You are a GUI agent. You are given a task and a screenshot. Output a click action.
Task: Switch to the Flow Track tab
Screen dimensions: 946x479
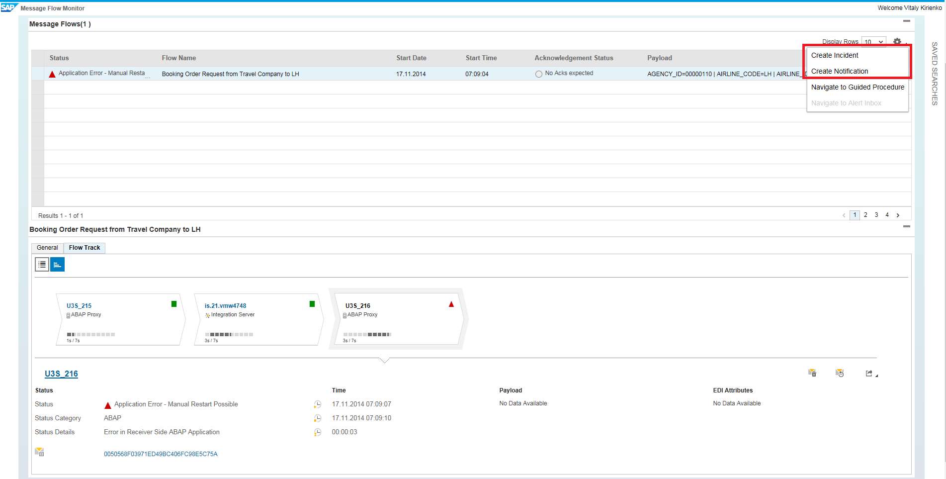[85, 248]
